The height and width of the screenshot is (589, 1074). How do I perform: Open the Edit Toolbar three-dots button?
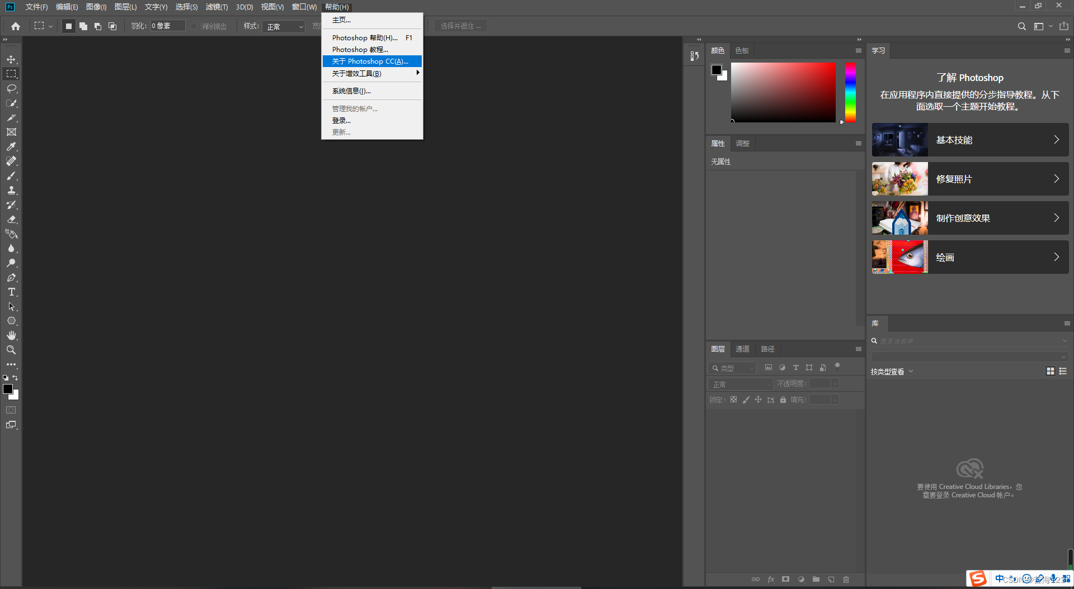coord(11,364)
